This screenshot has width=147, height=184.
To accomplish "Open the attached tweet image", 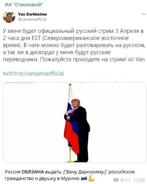I will [x=75, y=123].
